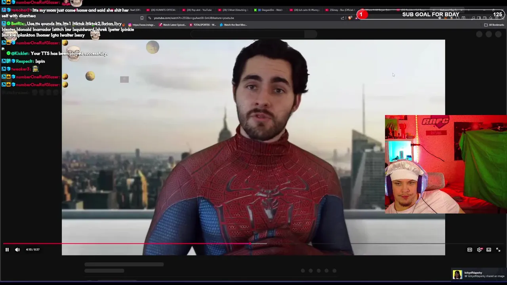The width and height of the screenshot is (507, 285).
Task: Exit fullscreen using the corner arrows icon
Action: pos(498,250)
